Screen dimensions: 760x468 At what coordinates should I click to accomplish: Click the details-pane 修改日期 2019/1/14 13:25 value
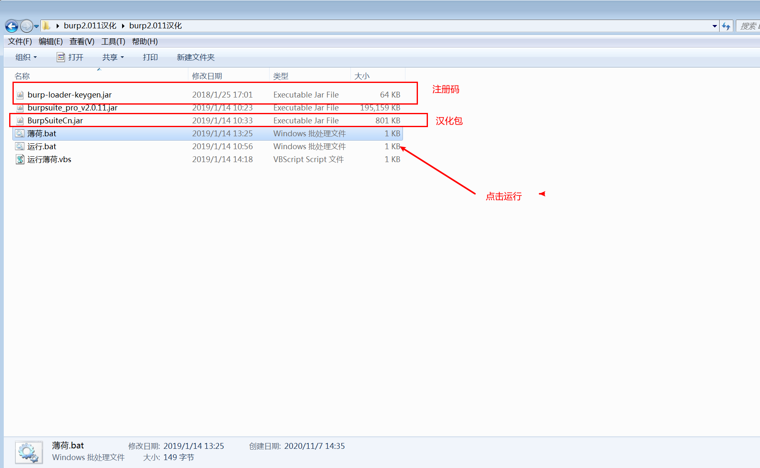coord(193,446)
